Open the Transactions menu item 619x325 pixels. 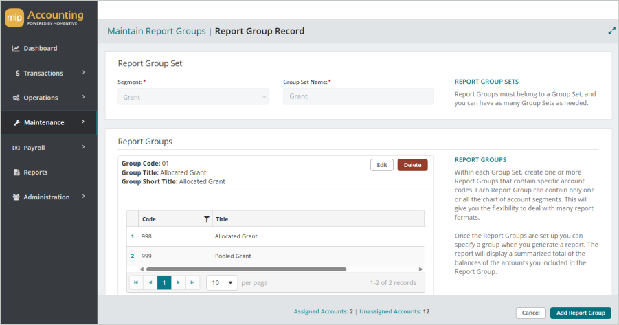coord(49,73)
